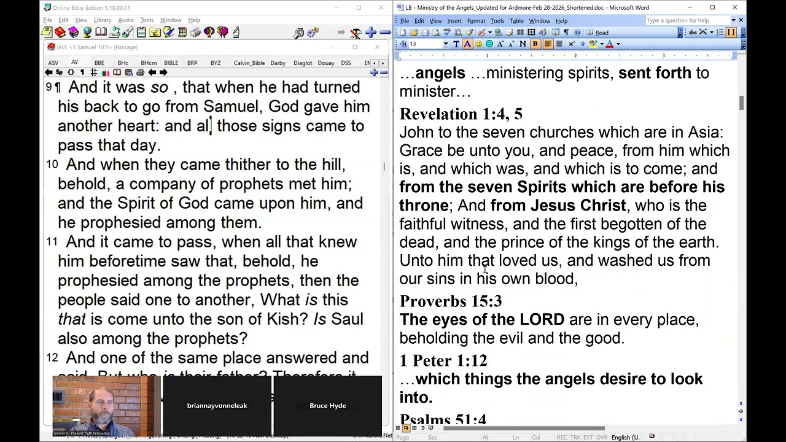Screen dimensions: 786x442
Task: Click the Bruce Hyde participant tile
Action: click(328, 405)
